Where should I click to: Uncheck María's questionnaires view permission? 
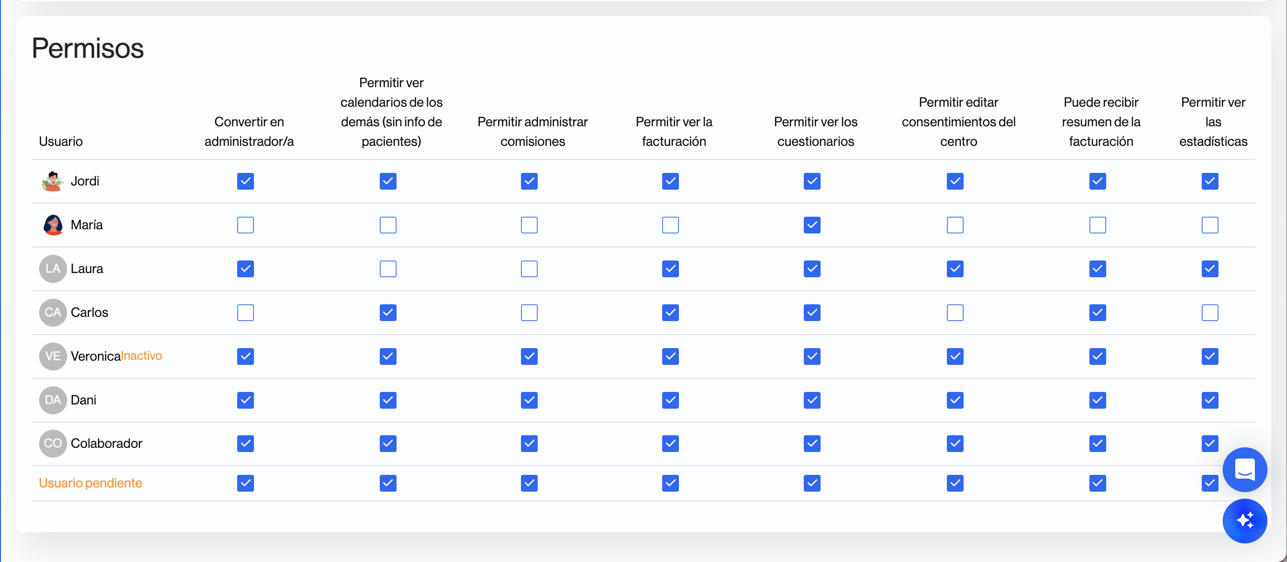[x=812, y=225]
